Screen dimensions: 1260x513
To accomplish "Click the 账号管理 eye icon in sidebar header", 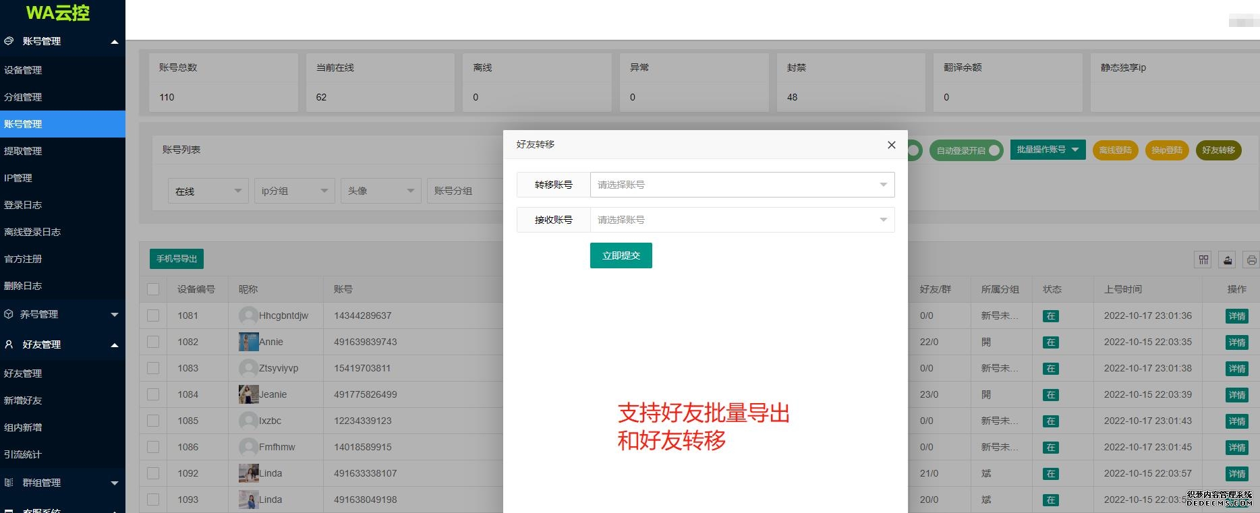I will tap(9, 41).
